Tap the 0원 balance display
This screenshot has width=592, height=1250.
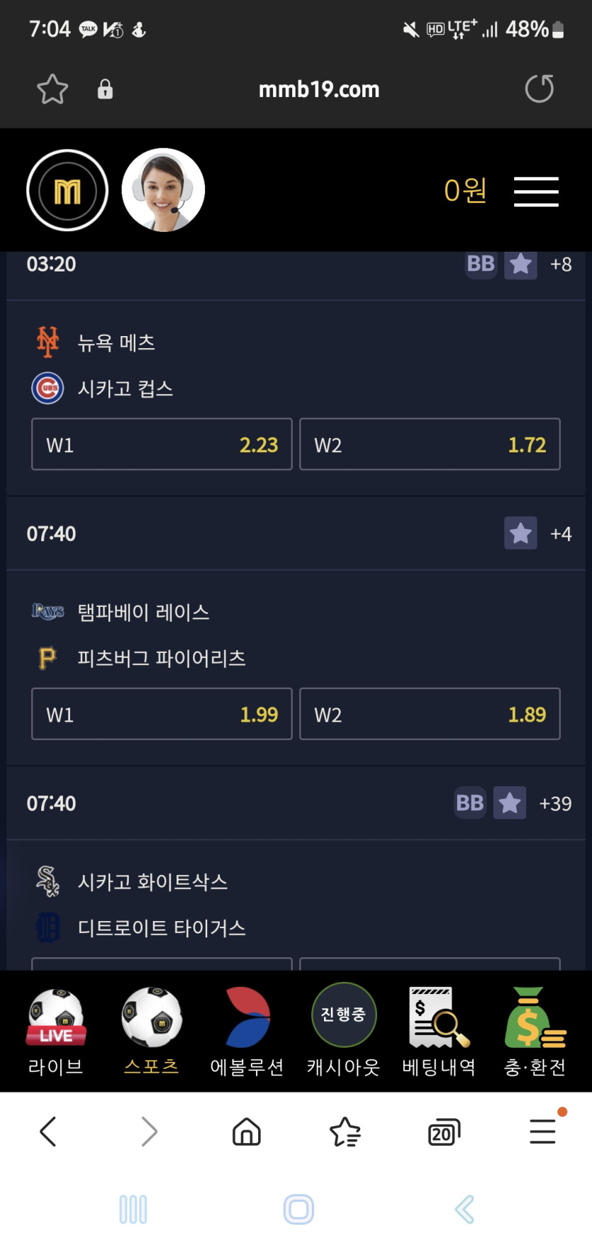click(x=465, y=191)
